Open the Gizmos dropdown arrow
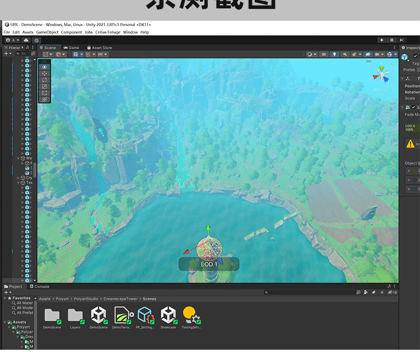The width and height of the screenshot is (420, 352). pyautogui.click(x=395, y=54)
